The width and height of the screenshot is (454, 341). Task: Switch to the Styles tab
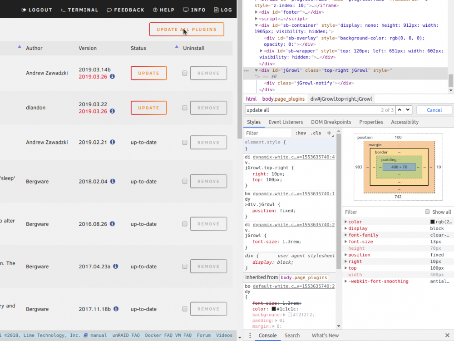[x=254, y=122]
